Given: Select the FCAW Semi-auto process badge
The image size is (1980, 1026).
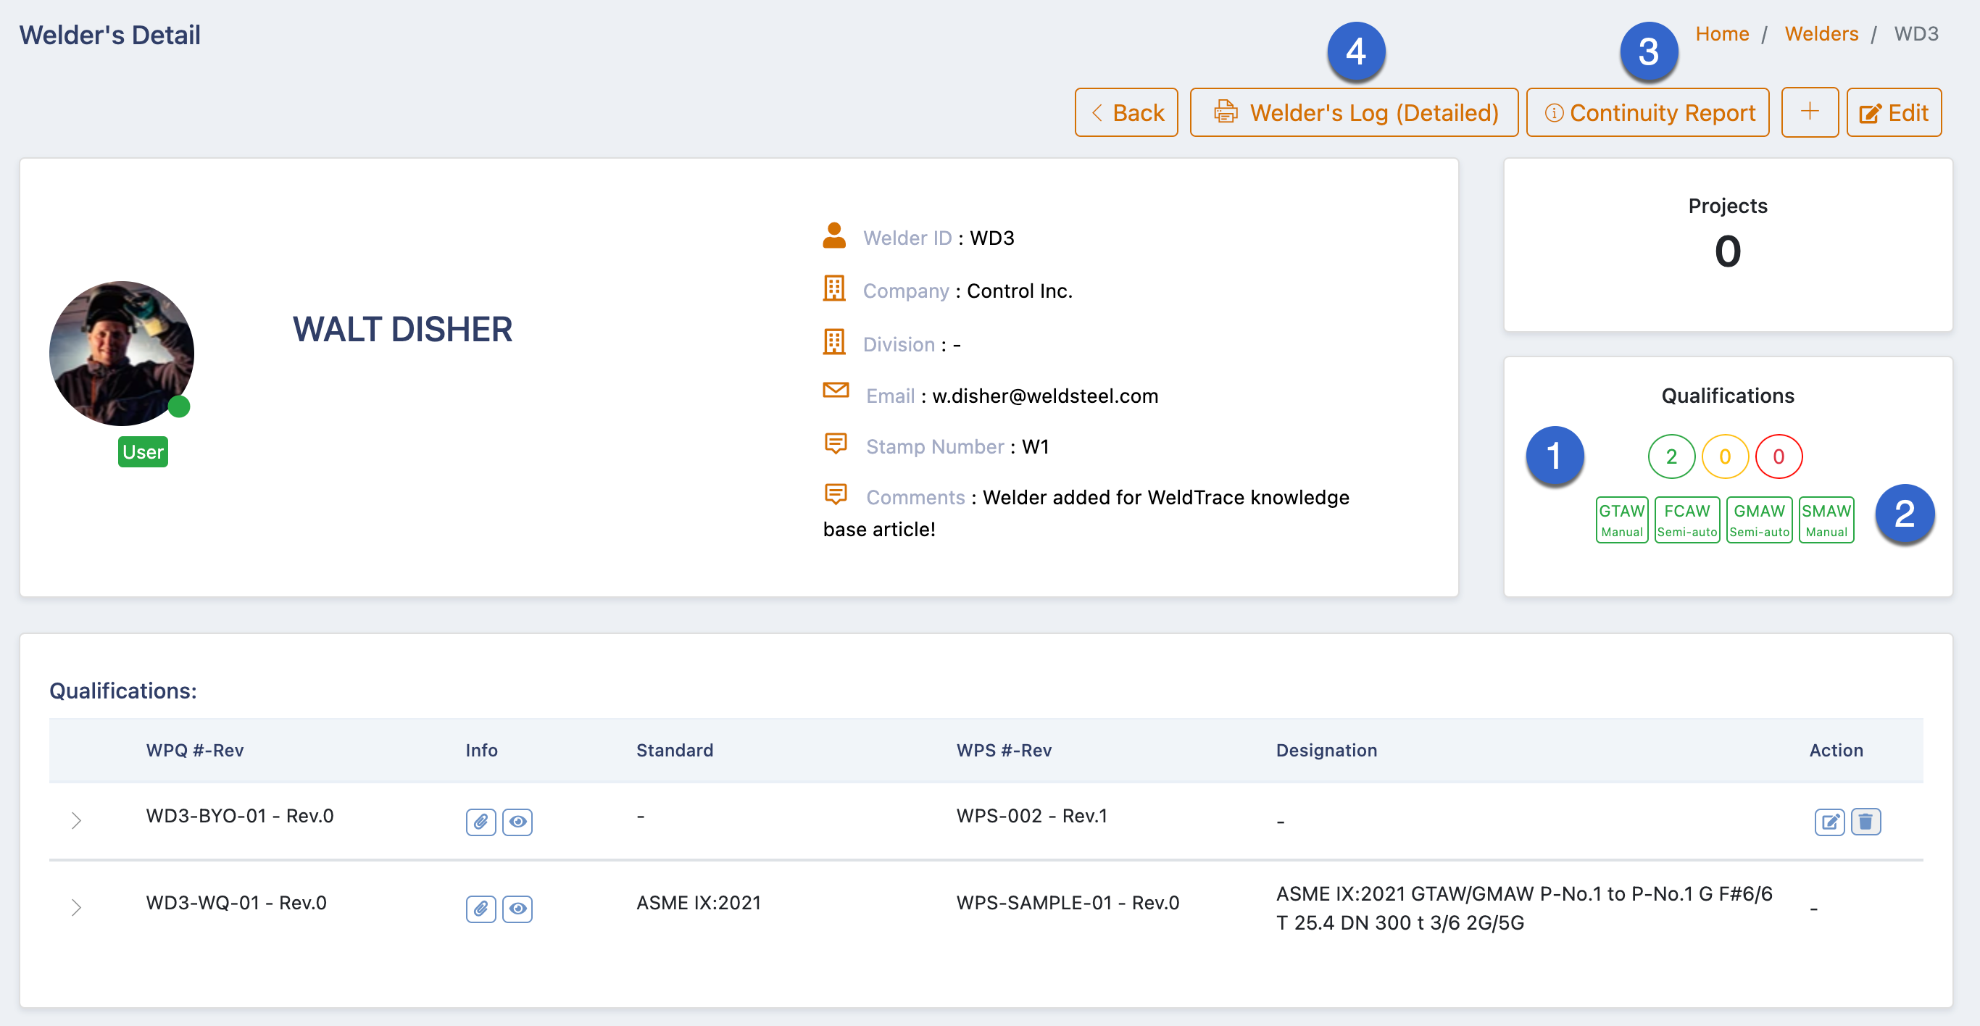Looking at the screenshot, I should (1687, 520).
